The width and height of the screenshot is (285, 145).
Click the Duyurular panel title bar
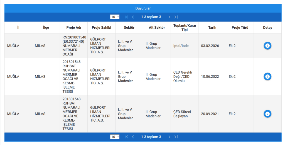[x=143, y=8]
